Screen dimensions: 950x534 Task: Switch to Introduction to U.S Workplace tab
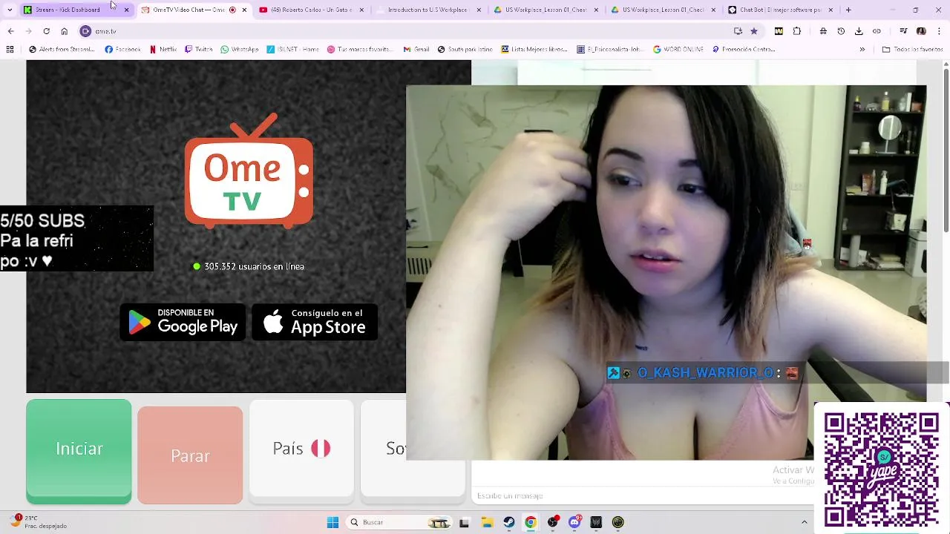tap(427, 10)
